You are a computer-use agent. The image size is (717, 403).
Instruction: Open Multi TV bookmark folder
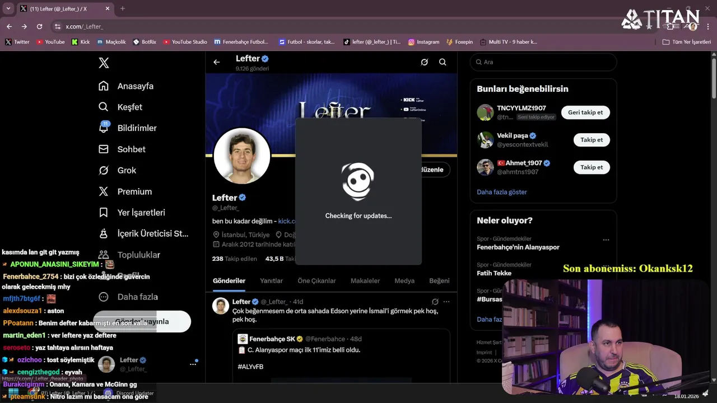pyautogui.click(x=509, y=42)
